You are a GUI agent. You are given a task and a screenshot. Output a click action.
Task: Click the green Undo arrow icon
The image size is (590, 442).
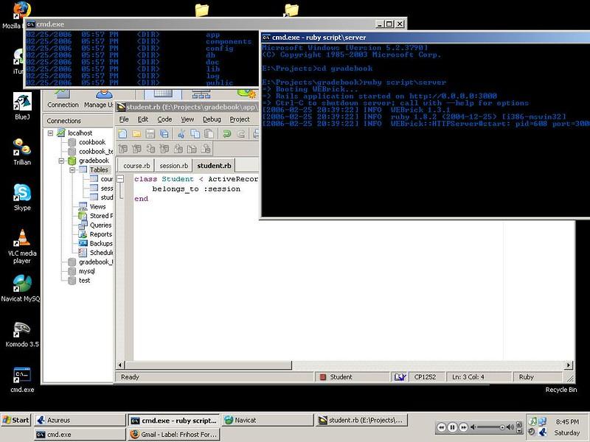click(x=228, y=133)
